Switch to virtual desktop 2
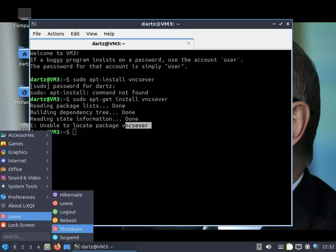Image resolution: width=336 pixels, height=252 pixels. point(23,247)
